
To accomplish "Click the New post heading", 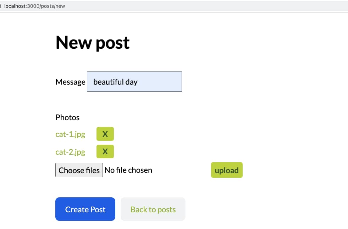I will click(92, 42).
